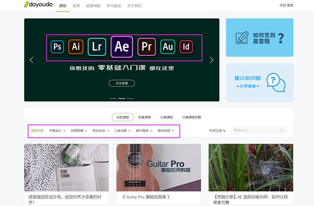Image resolution: width=314 pixels, height=206 pixels.
Task: Switch to the 付费课程专题 tab
Action: coord(192,117)
